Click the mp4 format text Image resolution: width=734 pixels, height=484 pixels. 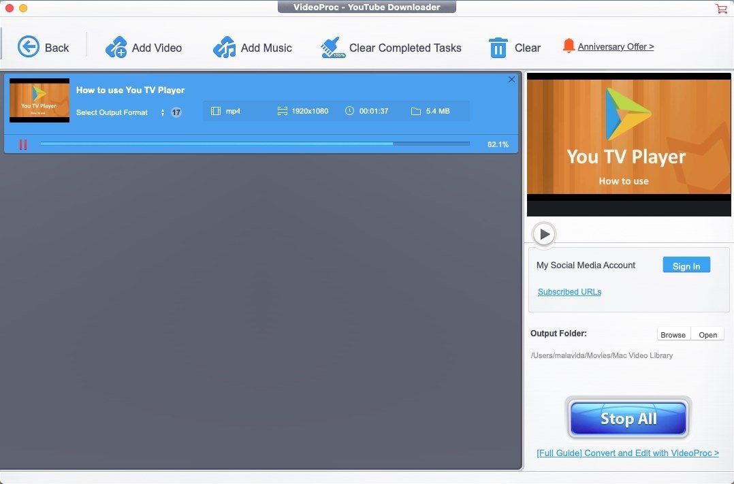point(233,111)
